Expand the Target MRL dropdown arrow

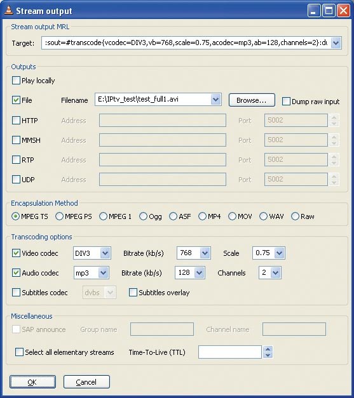point(336,43)
